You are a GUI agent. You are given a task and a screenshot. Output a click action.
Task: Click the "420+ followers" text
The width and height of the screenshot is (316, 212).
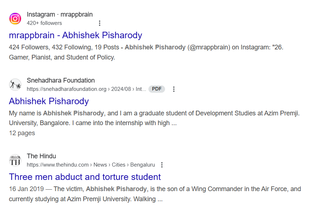click(x=44, y=23)
